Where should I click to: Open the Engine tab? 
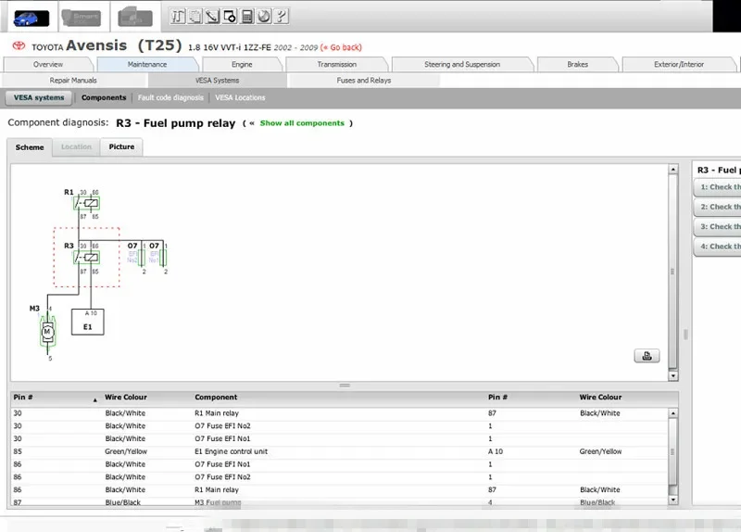[242, 64]
